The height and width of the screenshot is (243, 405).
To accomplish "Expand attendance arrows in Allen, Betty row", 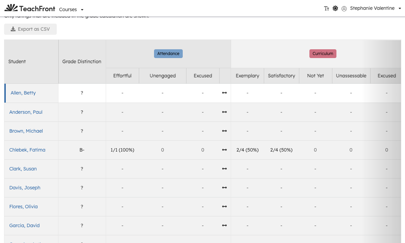I will (224, 93).
